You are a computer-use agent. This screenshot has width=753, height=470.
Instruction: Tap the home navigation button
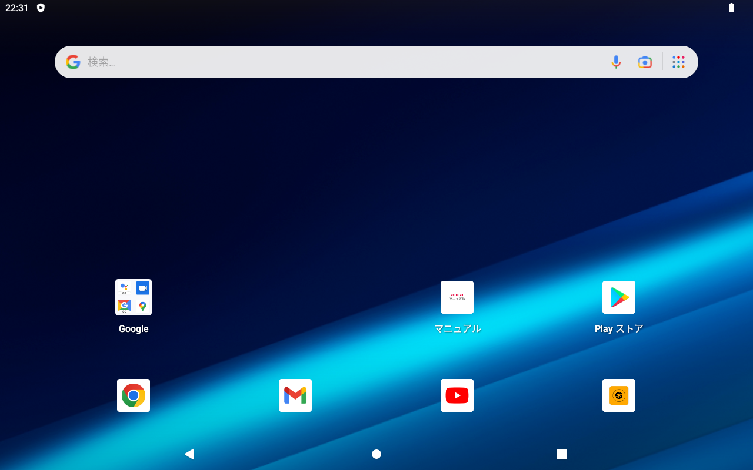[x=376, y=454]
